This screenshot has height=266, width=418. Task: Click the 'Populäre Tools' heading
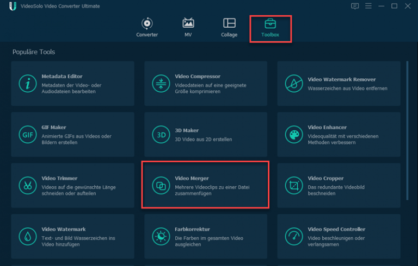(34, 52)
